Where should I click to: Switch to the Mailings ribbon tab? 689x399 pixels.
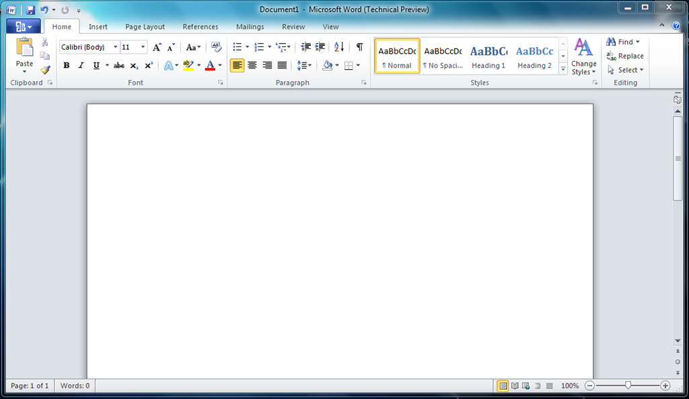click(250, 27)
